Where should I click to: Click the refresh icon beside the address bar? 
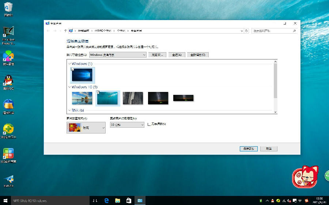click(247, 31)
